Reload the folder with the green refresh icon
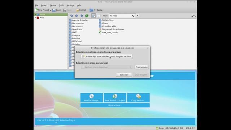 (x=87, y=16)
